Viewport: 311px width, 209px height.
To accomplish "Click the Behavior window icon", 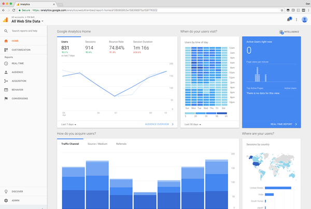I will point(6,90).
